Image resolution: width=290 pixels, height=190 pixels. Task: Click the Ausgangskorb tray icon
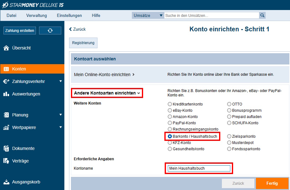pos(6,182)
